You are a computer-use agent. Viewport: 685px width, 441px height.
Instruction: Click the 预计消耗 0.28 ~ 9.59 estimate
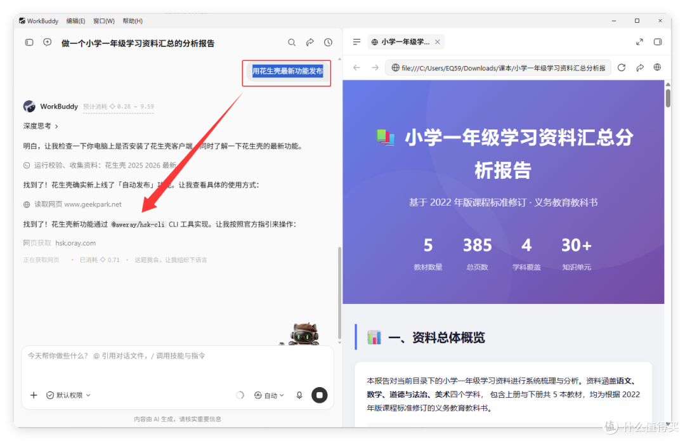pos(119,107)
